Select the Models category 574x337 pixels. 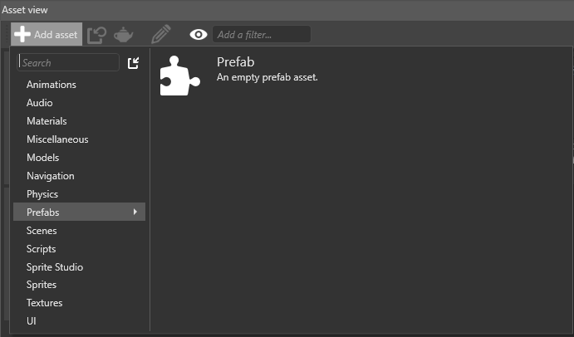[x=42, y=158]
